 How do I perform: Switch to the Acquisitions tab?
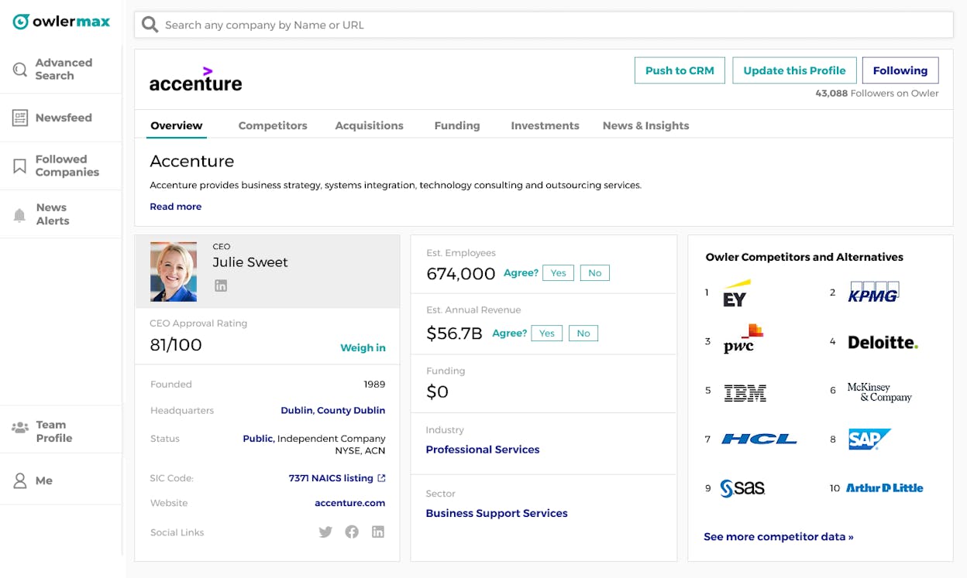[x=369, y=125]
